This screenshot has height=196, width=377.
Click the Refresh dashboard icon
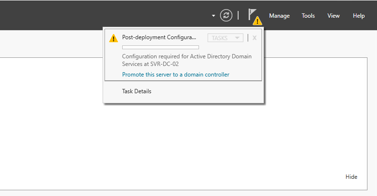coord(226,15)
